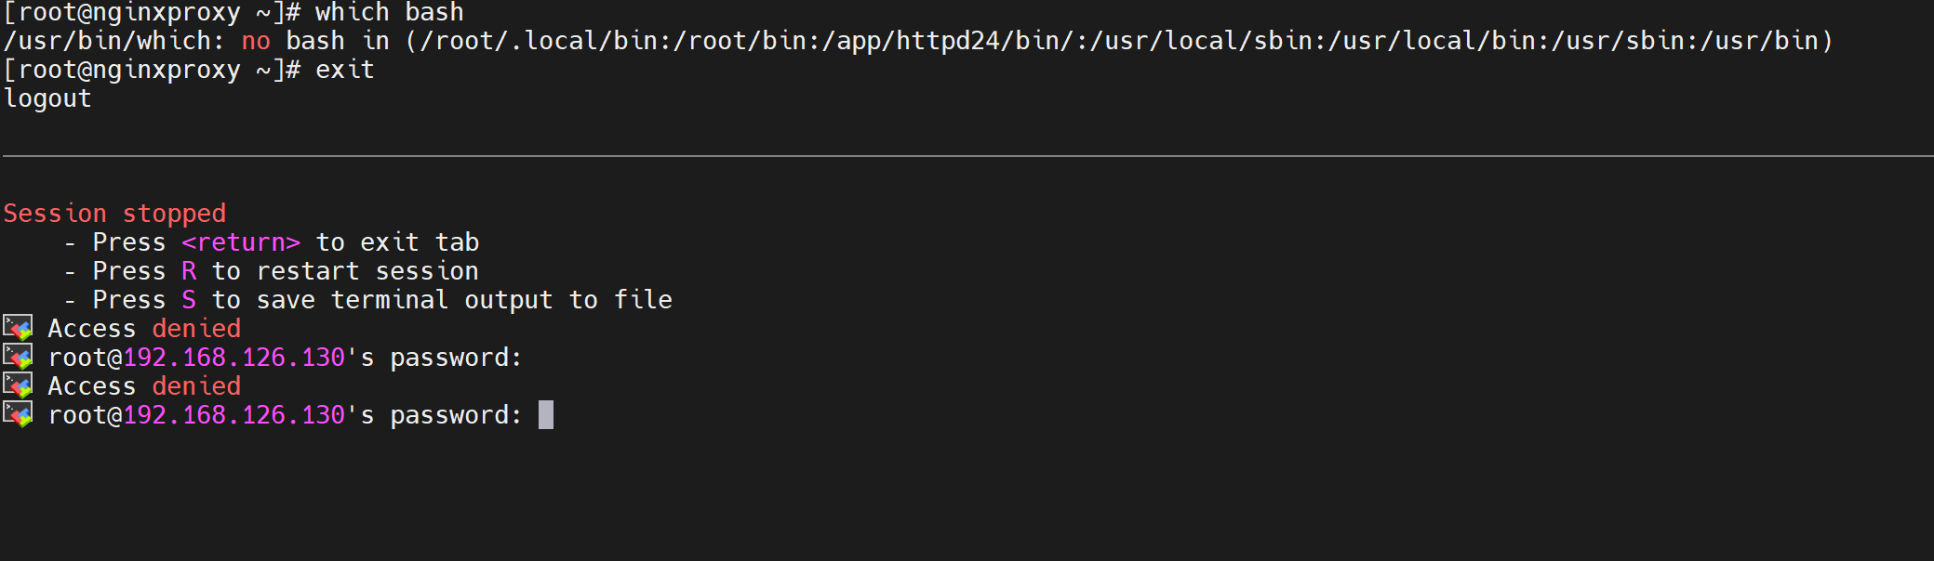This screenshot has width=1934, height=561.
Task: Click the red denied word in the first Access denied
Action: pos(196,329)
